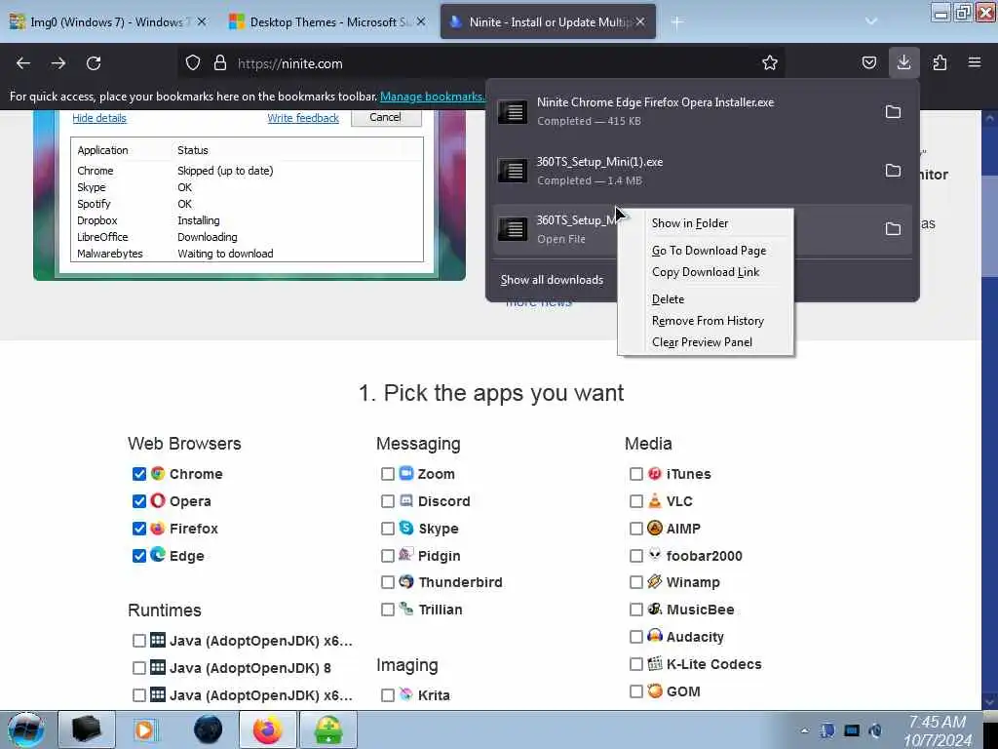This screenshot has height=749, width=998.
Task: Switch to the Desktop Themes - Microsoft tab
Action: point(327,22)
